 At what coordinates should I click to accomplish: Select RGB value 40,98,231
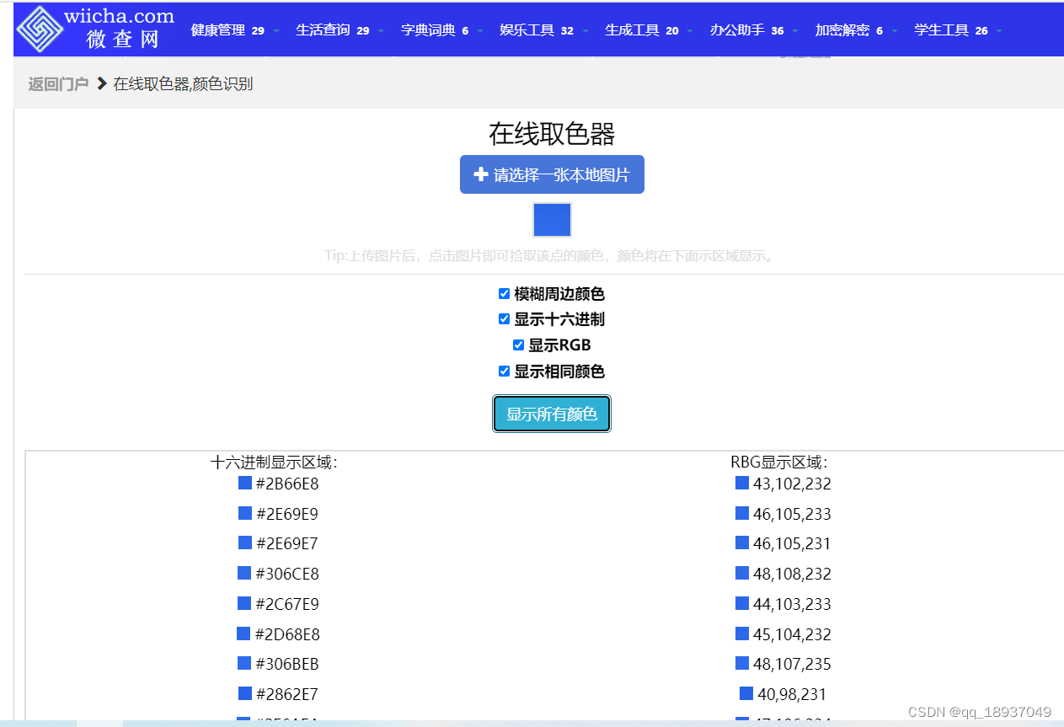click(x=792, y=695)
